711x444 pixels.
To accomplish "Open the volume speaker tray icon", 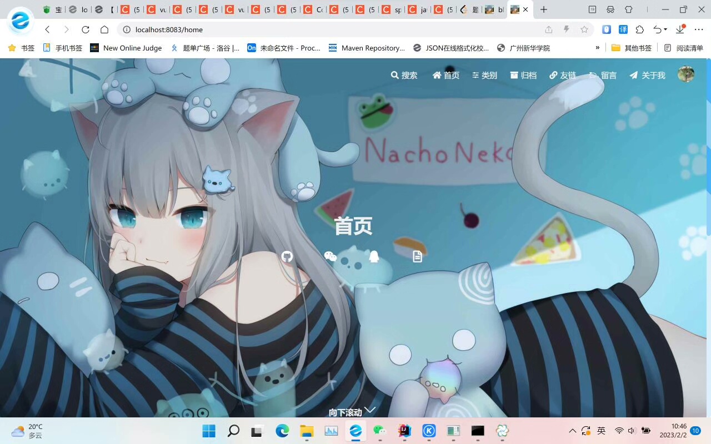I will [x=631, y=431].
